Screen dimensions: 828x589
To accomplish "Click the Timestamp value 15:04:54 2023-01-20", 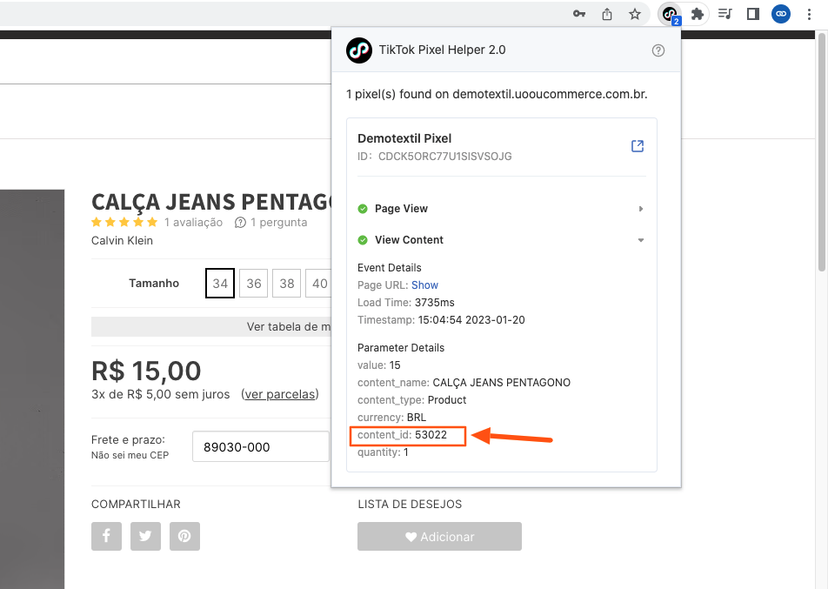I will pyautogui.click(x=471, y=320).
